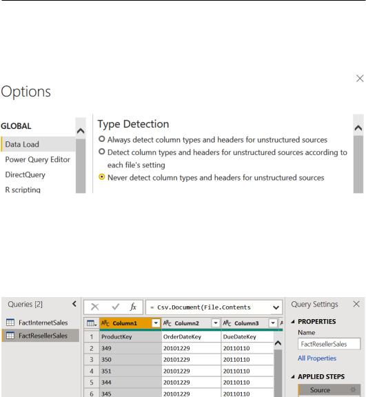Select detect according to each file's setting
Screen dimensions: 366x397
(x=102, y=152)
